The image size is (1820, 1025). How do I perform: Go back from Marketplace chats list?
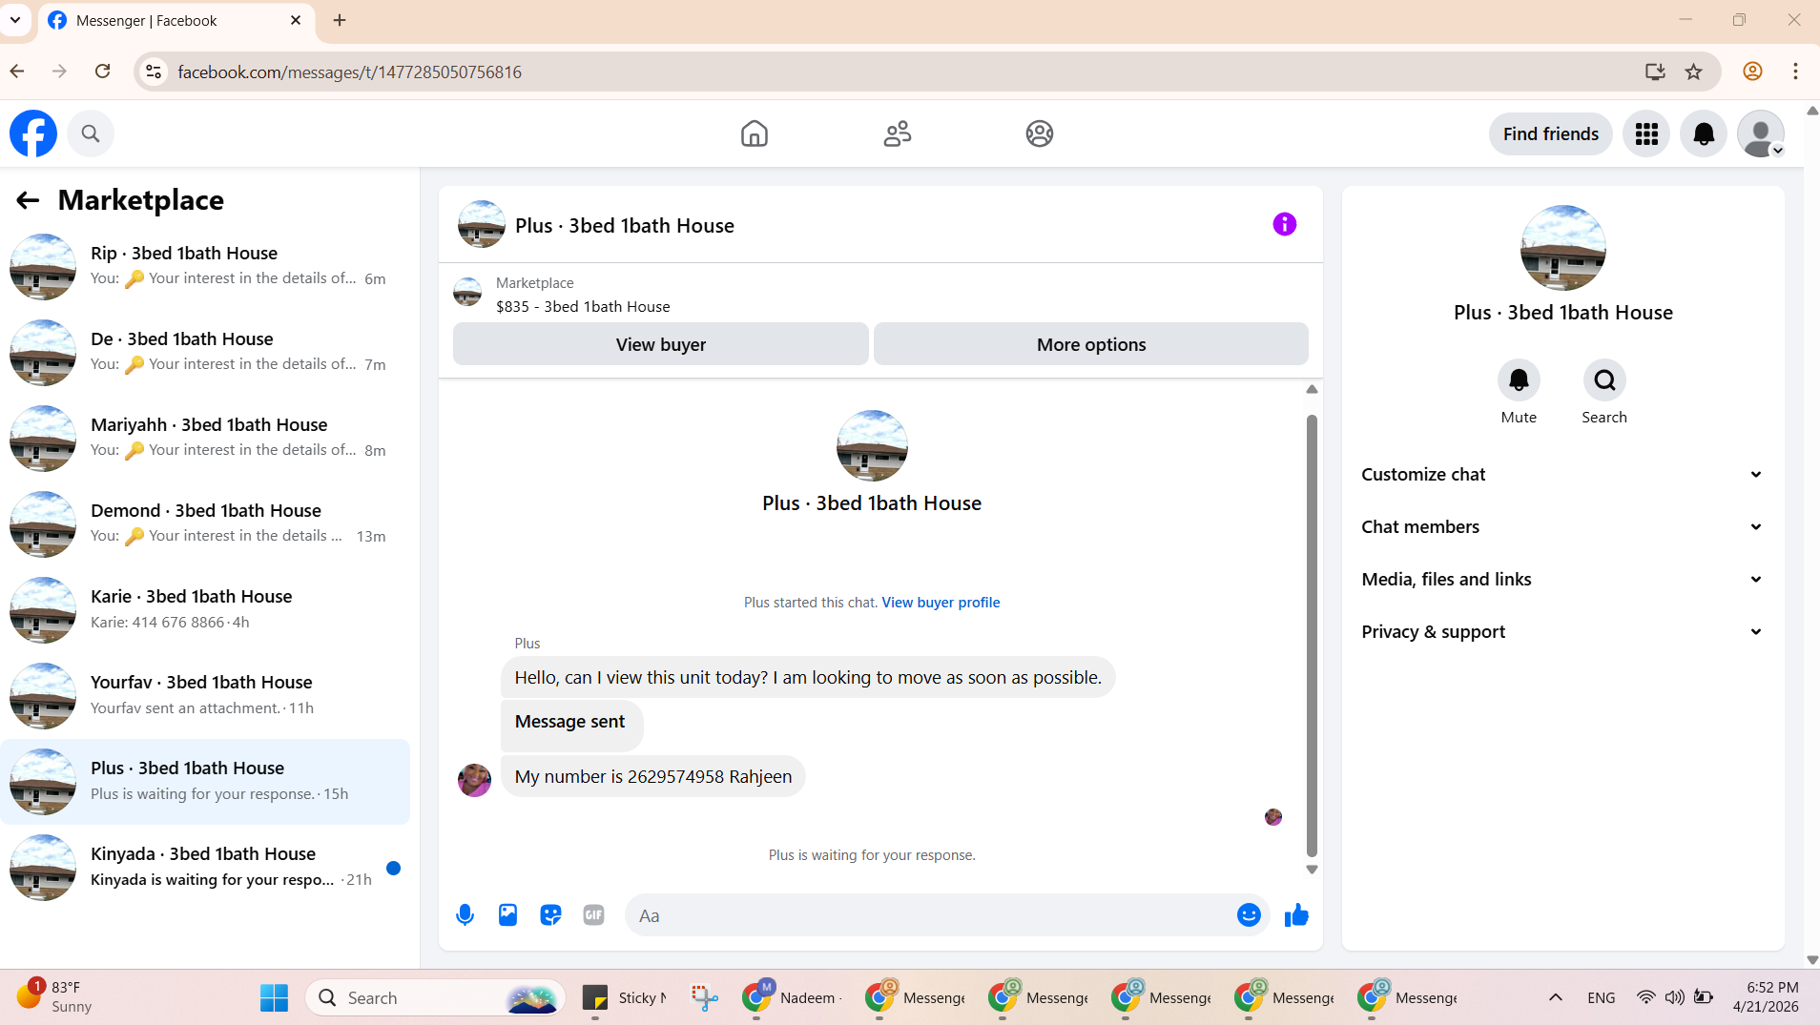pyautogui.click(x=28, y=200)
